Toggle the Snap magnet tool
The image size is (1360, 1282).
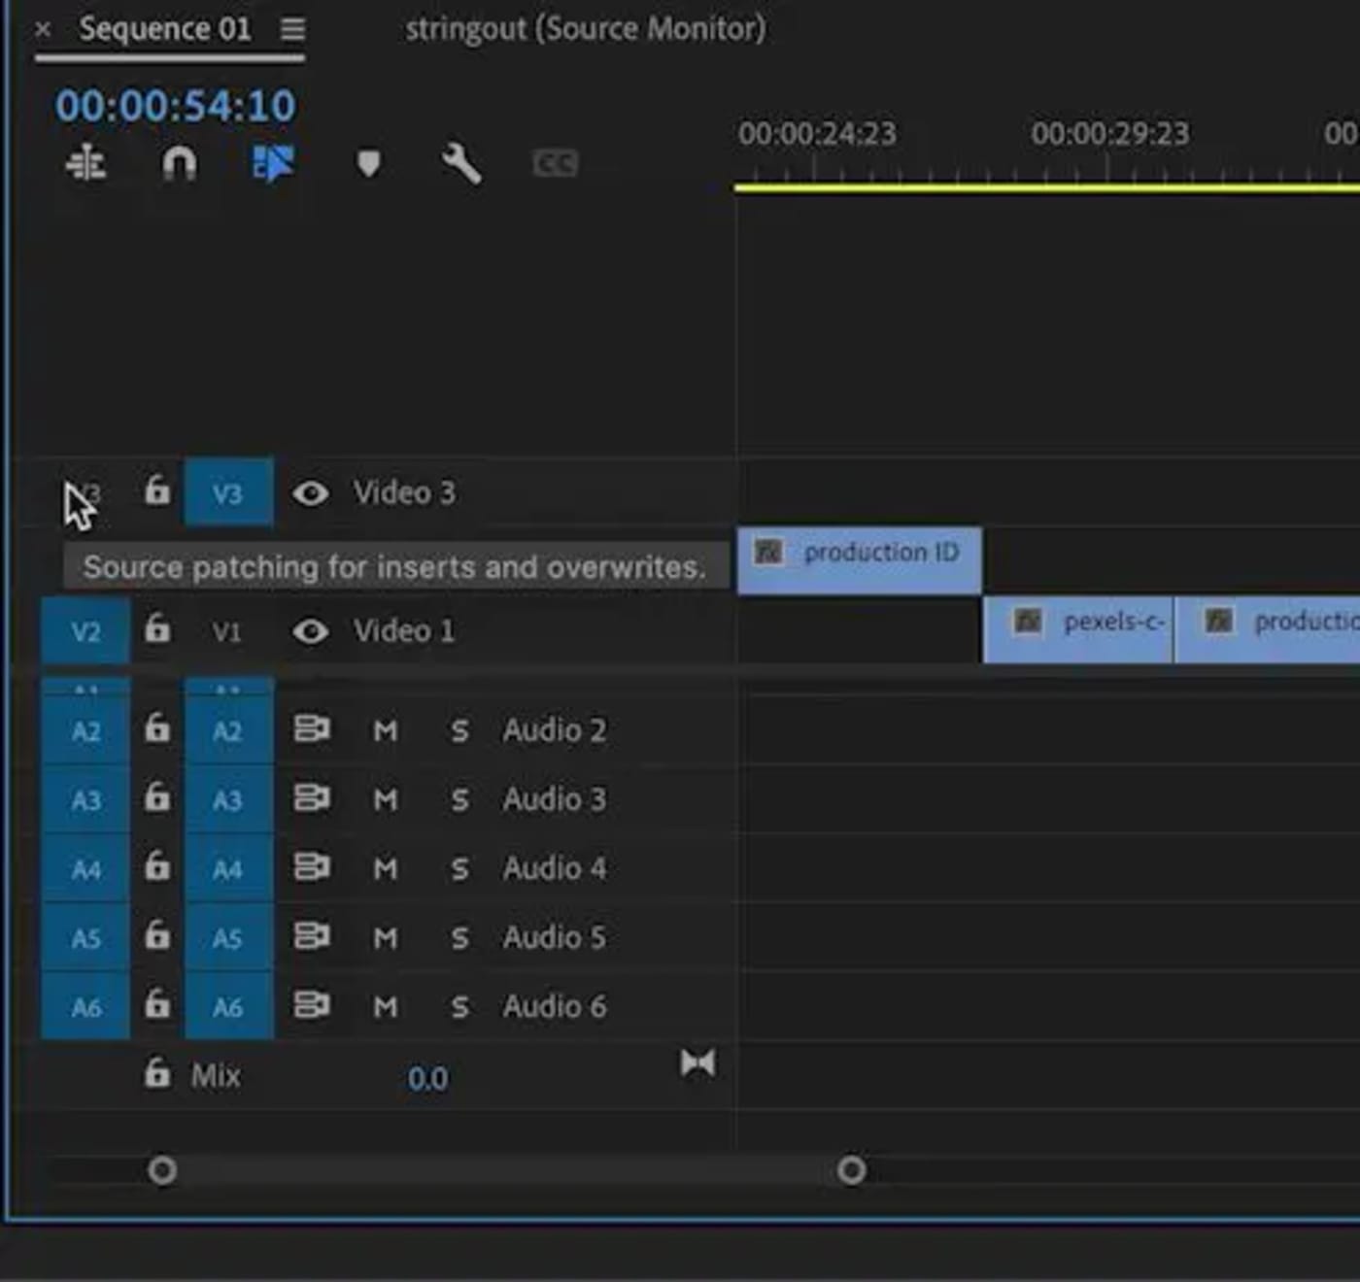(180, 163)
